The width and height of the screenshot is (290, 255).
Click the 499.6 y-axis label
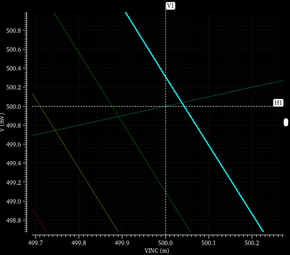[13, 144]
